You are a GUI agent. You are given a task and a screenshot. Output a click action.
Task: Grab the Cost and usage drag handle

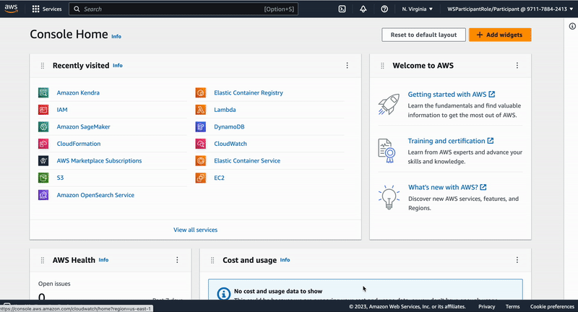tap(212, 260)
